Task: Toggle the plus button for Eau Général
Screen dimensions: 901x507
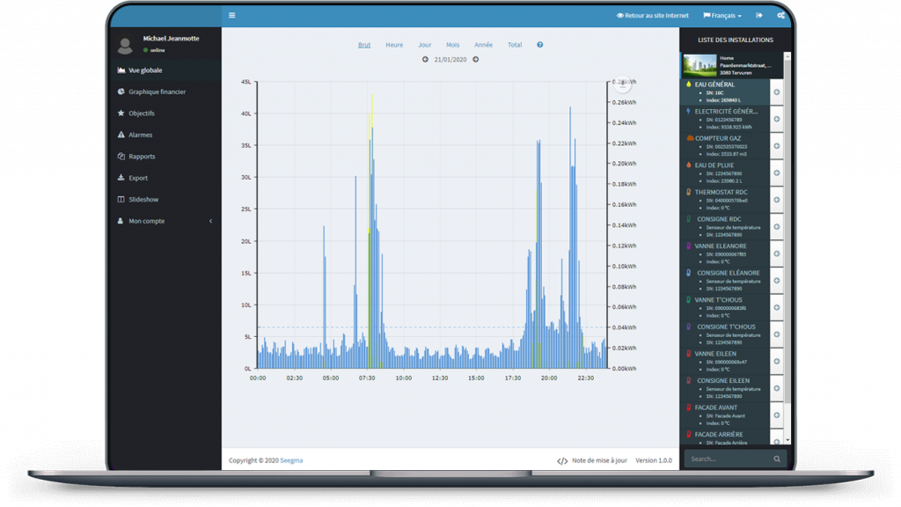Action: click(x=777, y=92)
